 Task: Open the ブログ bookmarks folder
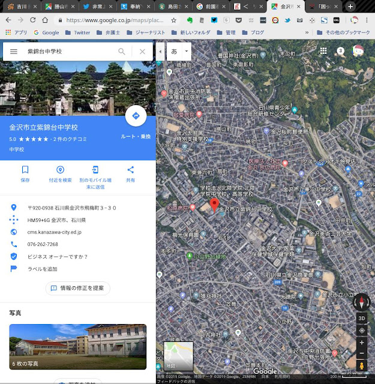click(253, 32)
